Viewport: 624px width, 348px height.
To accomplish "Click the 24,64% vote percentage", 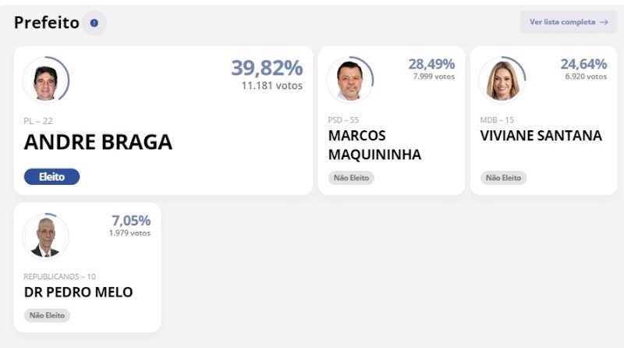I will tap(583, 64).
